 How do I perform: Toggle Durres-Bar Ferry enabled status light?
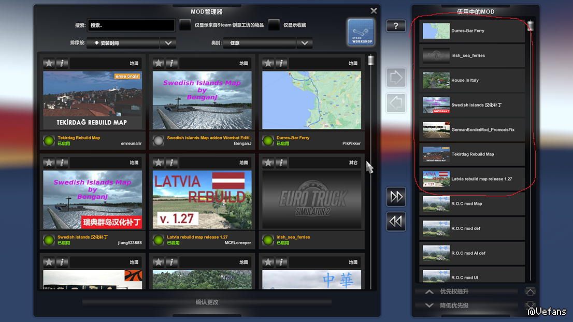268,141
